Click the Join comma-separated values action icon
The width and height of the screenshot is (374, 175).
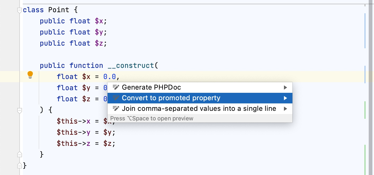coord(116,108)
